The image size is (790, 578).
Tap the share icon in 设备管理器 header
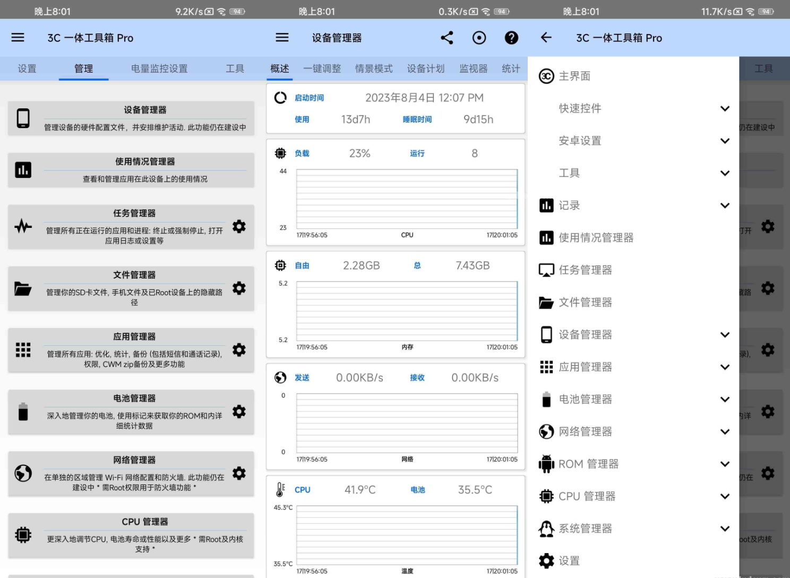click(x=447, y=38)
